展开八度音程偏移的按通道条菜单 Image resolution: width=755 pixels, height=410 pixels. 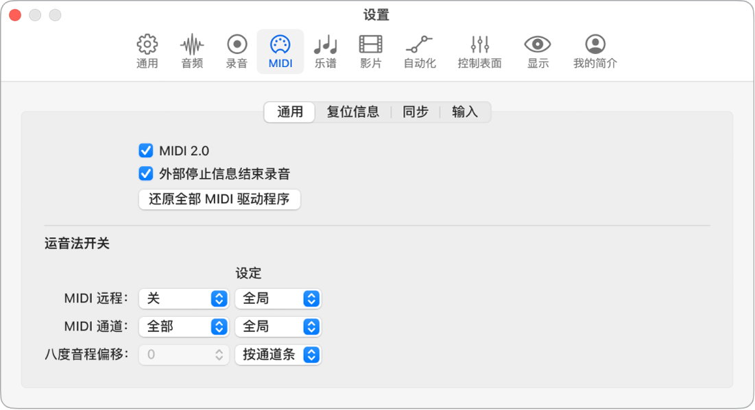pyautogui.click(x=278, y=355)
